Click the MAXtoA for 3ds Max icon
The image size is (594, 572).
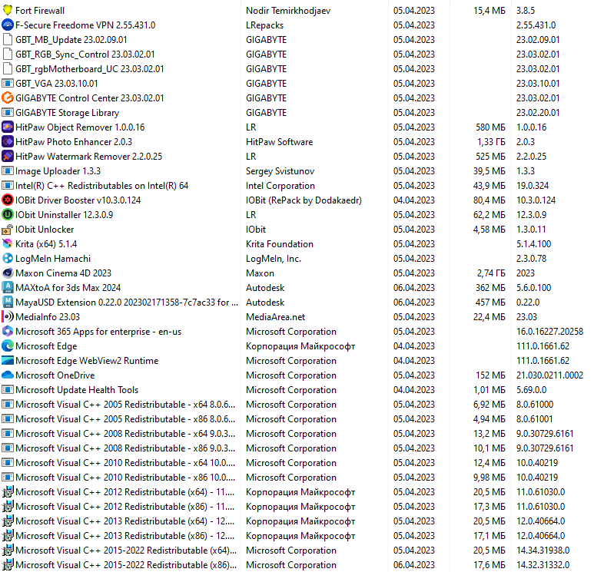point(8,288)
